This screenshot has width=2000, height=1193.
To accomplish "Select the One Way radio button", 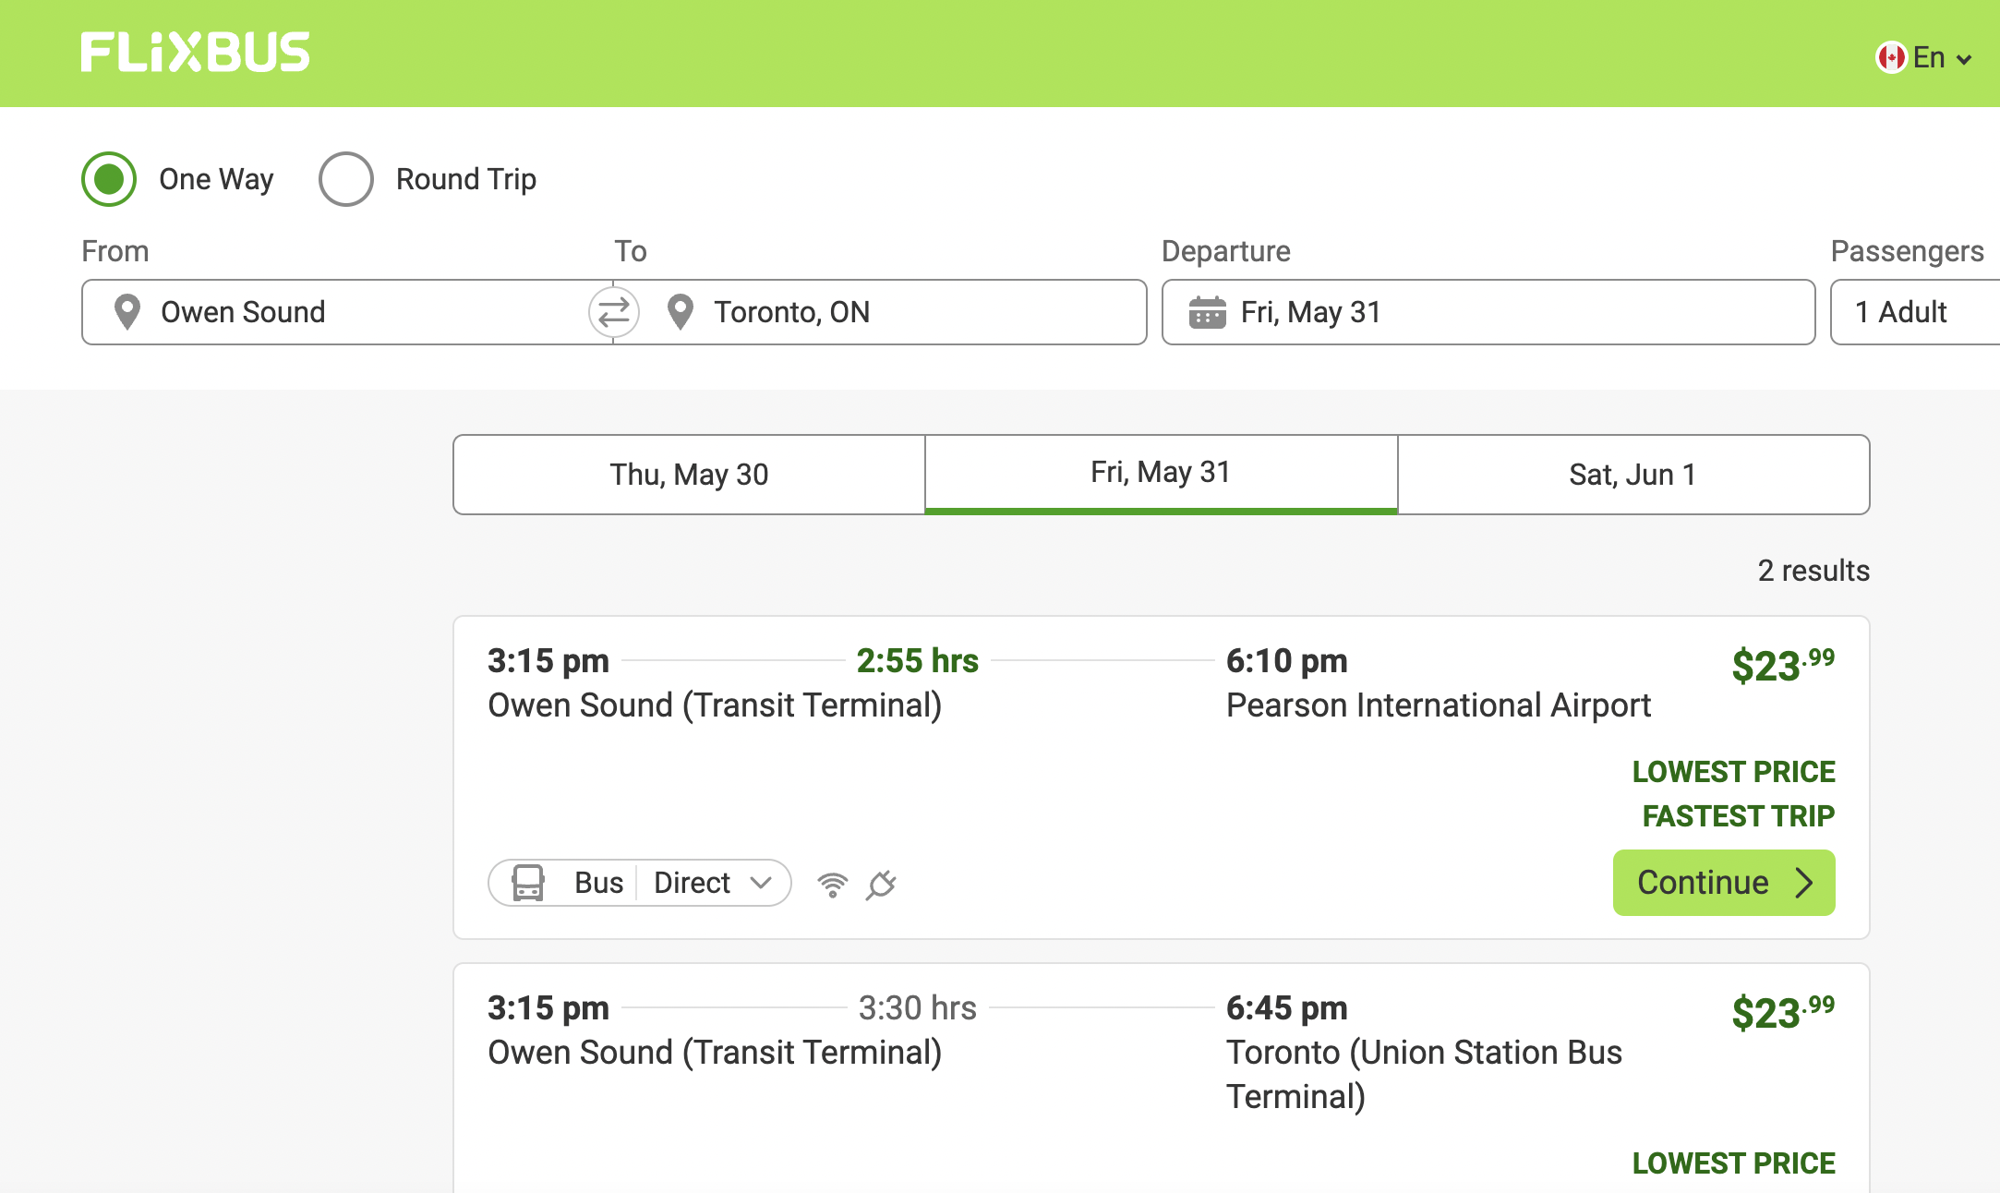I will [x=108, y=178].
